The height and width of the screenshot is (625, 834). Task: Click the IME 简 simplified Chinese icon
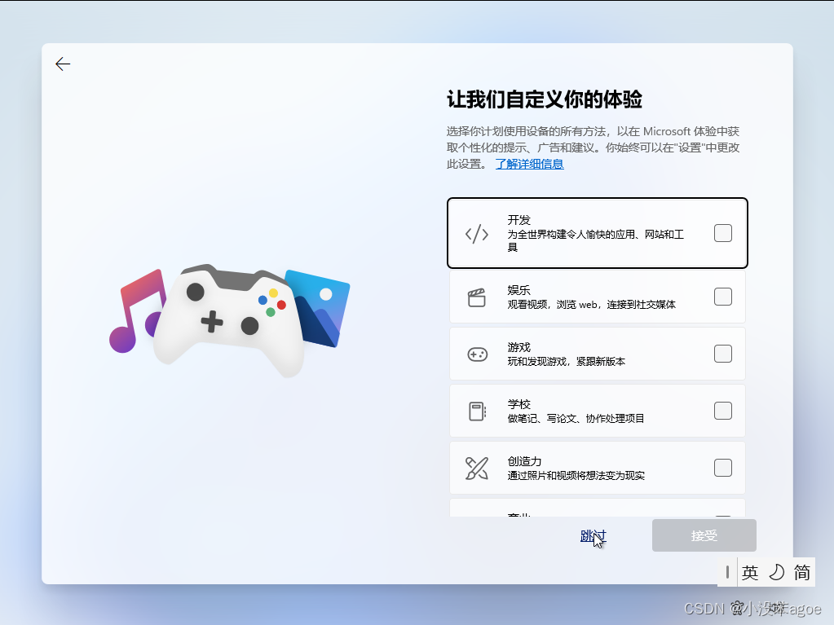[802, 572]
